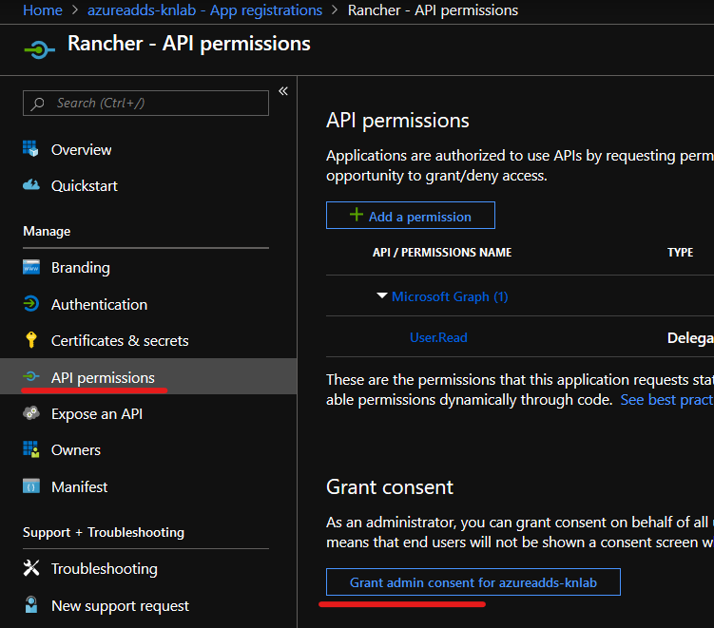Click the Manifest brackets icon

tap(31, 486)
